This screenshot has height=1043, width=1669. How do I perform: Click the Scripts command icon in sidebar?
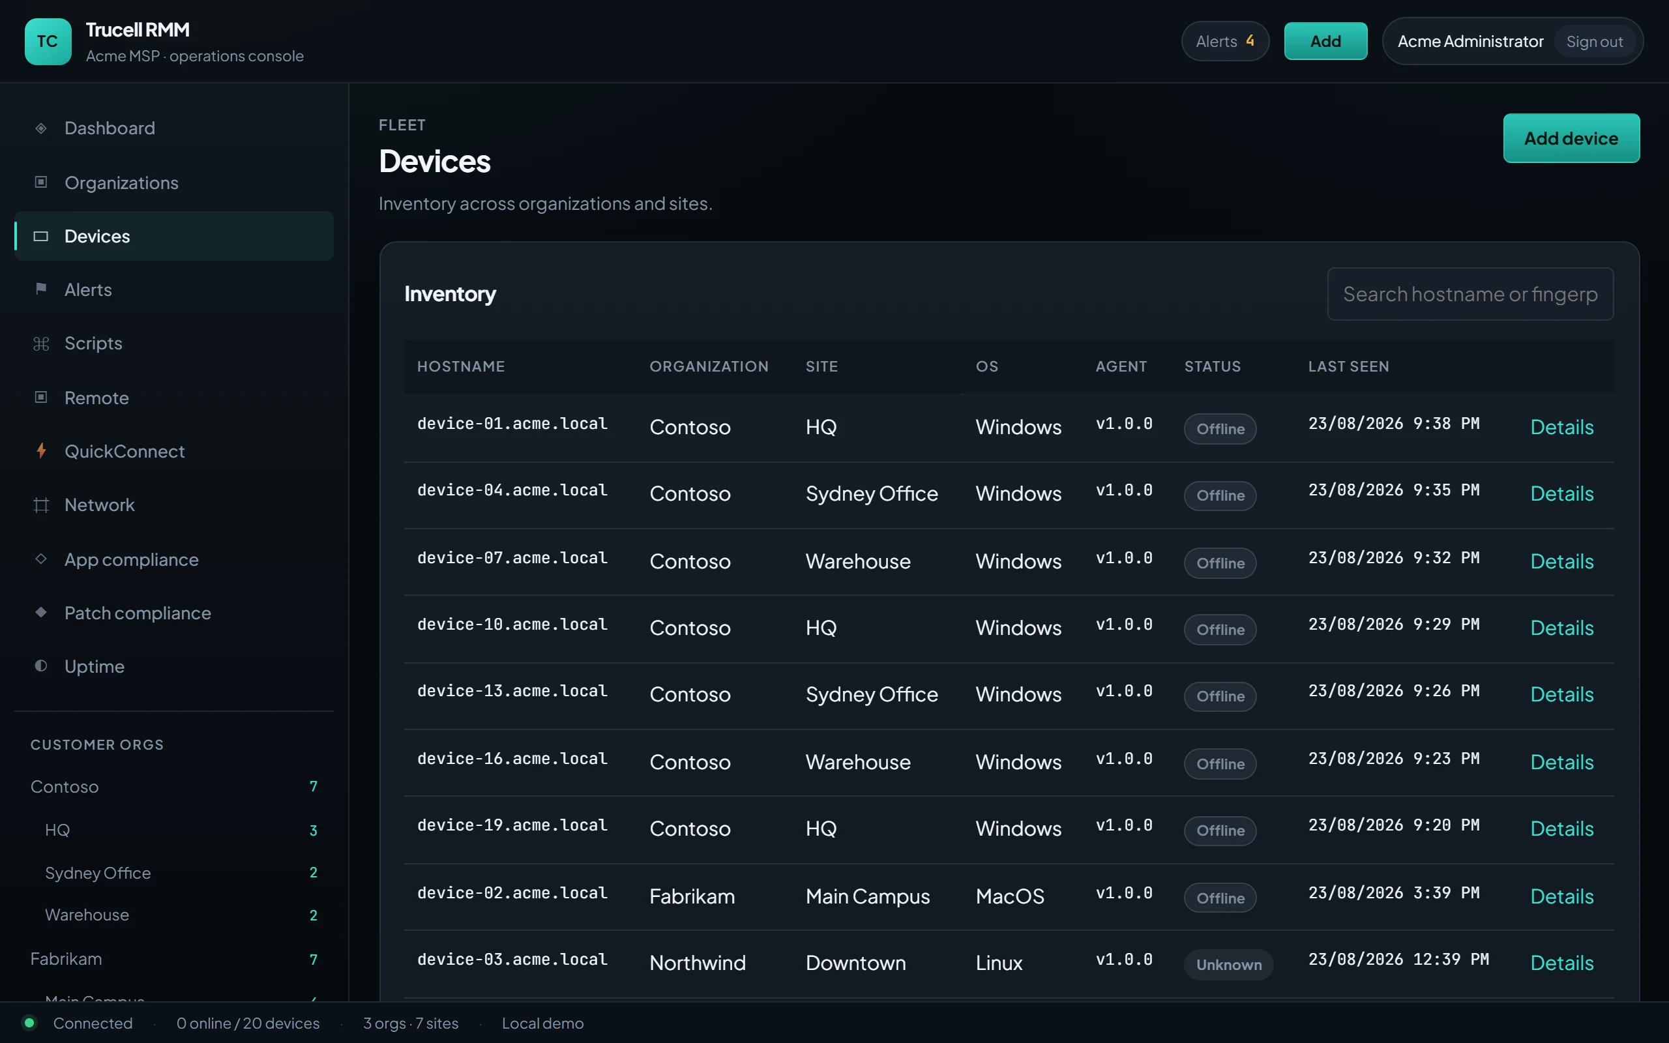coord(40,344)
